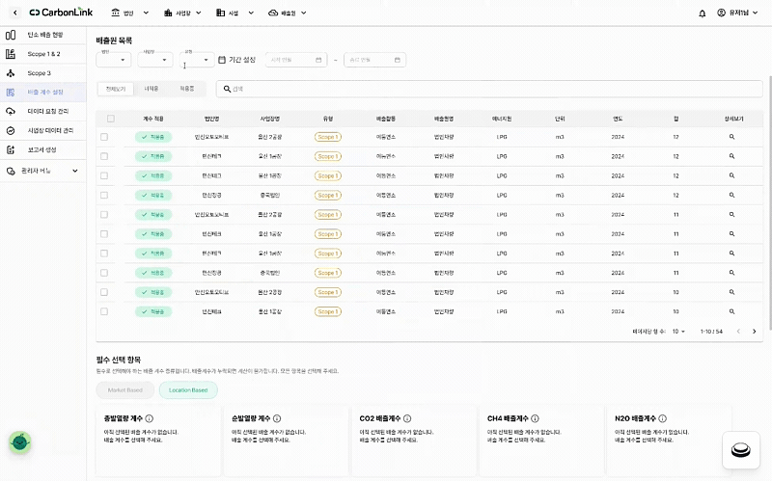The image size is (772, 481).
Task: Click the info icon next to CH4 배출계수
Action: (536, 418)
